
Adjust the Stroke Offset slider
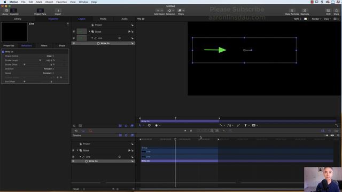pyautogui.click(x=25, y=65)
